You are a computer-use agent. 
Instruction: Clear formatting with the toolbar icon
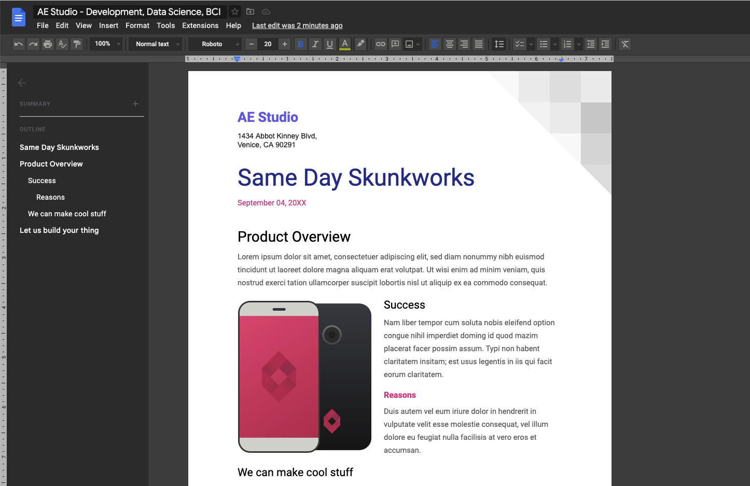(624, 44)
